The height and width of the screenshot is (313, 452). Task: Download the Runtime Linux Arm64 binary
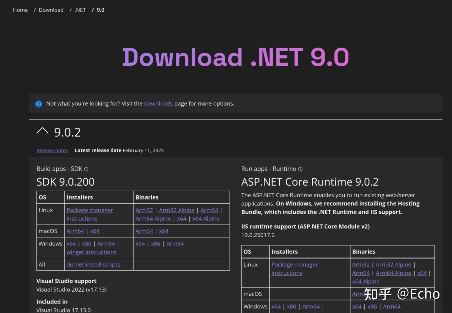(x=361, y=273)
